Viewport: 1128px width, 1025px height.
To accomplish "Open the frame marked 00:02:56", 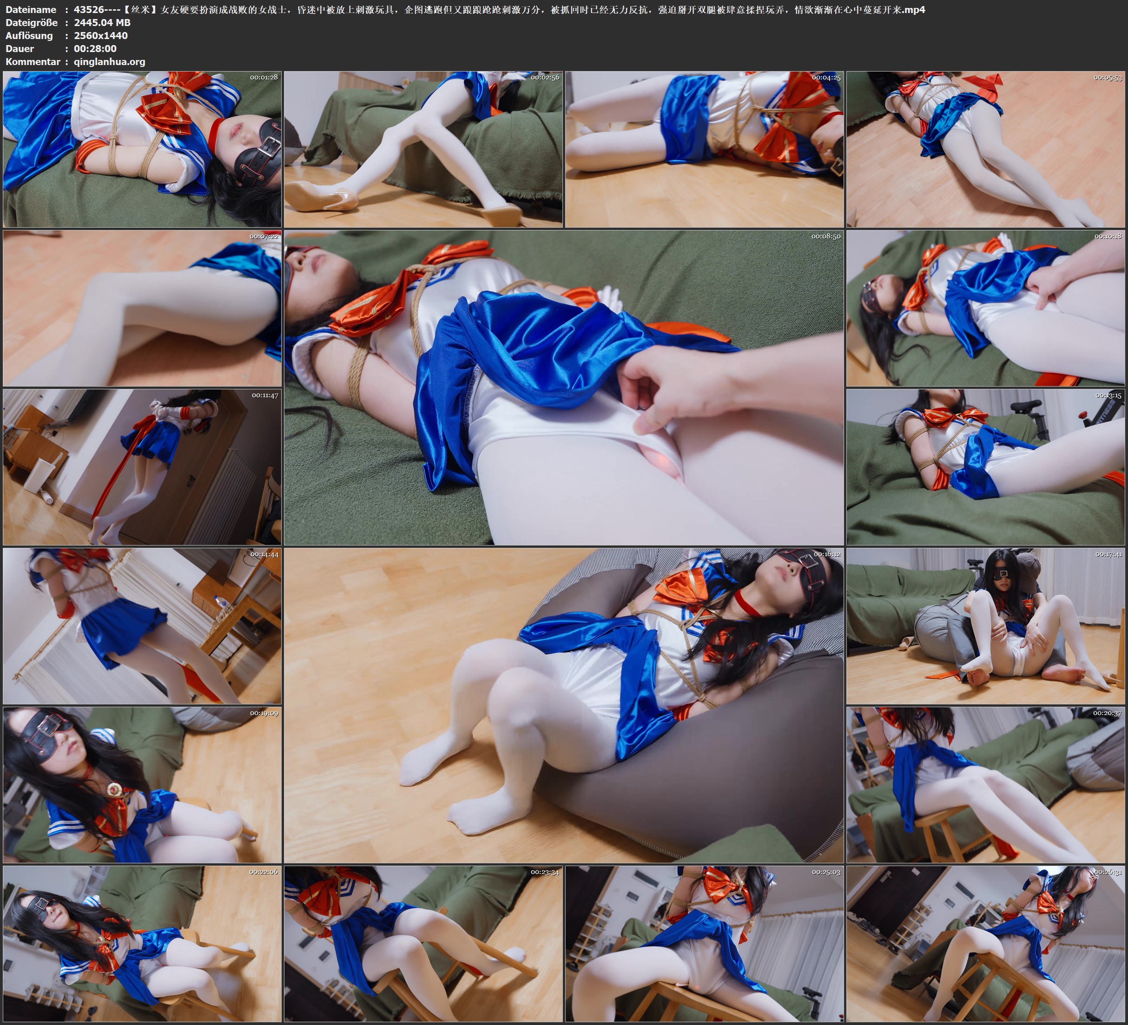I will point(423,149).
